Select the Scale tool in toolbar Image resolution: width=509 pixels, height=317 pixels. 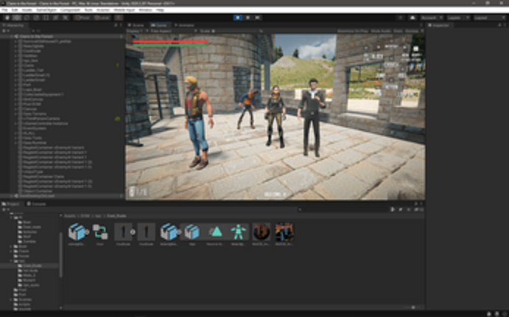pyautogui.click(x=36, y=18)
